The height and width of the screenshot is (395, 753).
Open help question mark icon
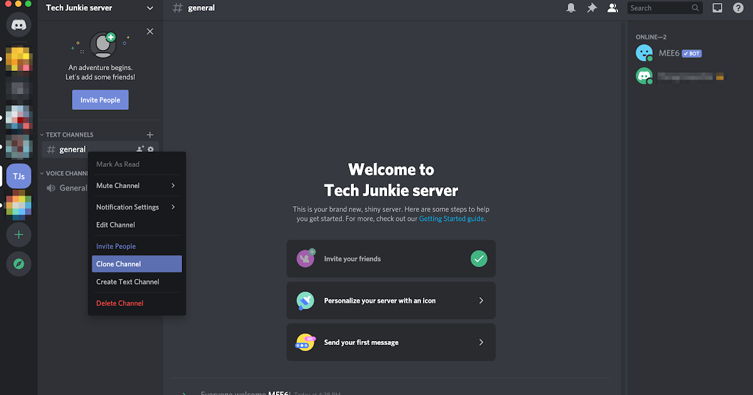pos(739,8)
